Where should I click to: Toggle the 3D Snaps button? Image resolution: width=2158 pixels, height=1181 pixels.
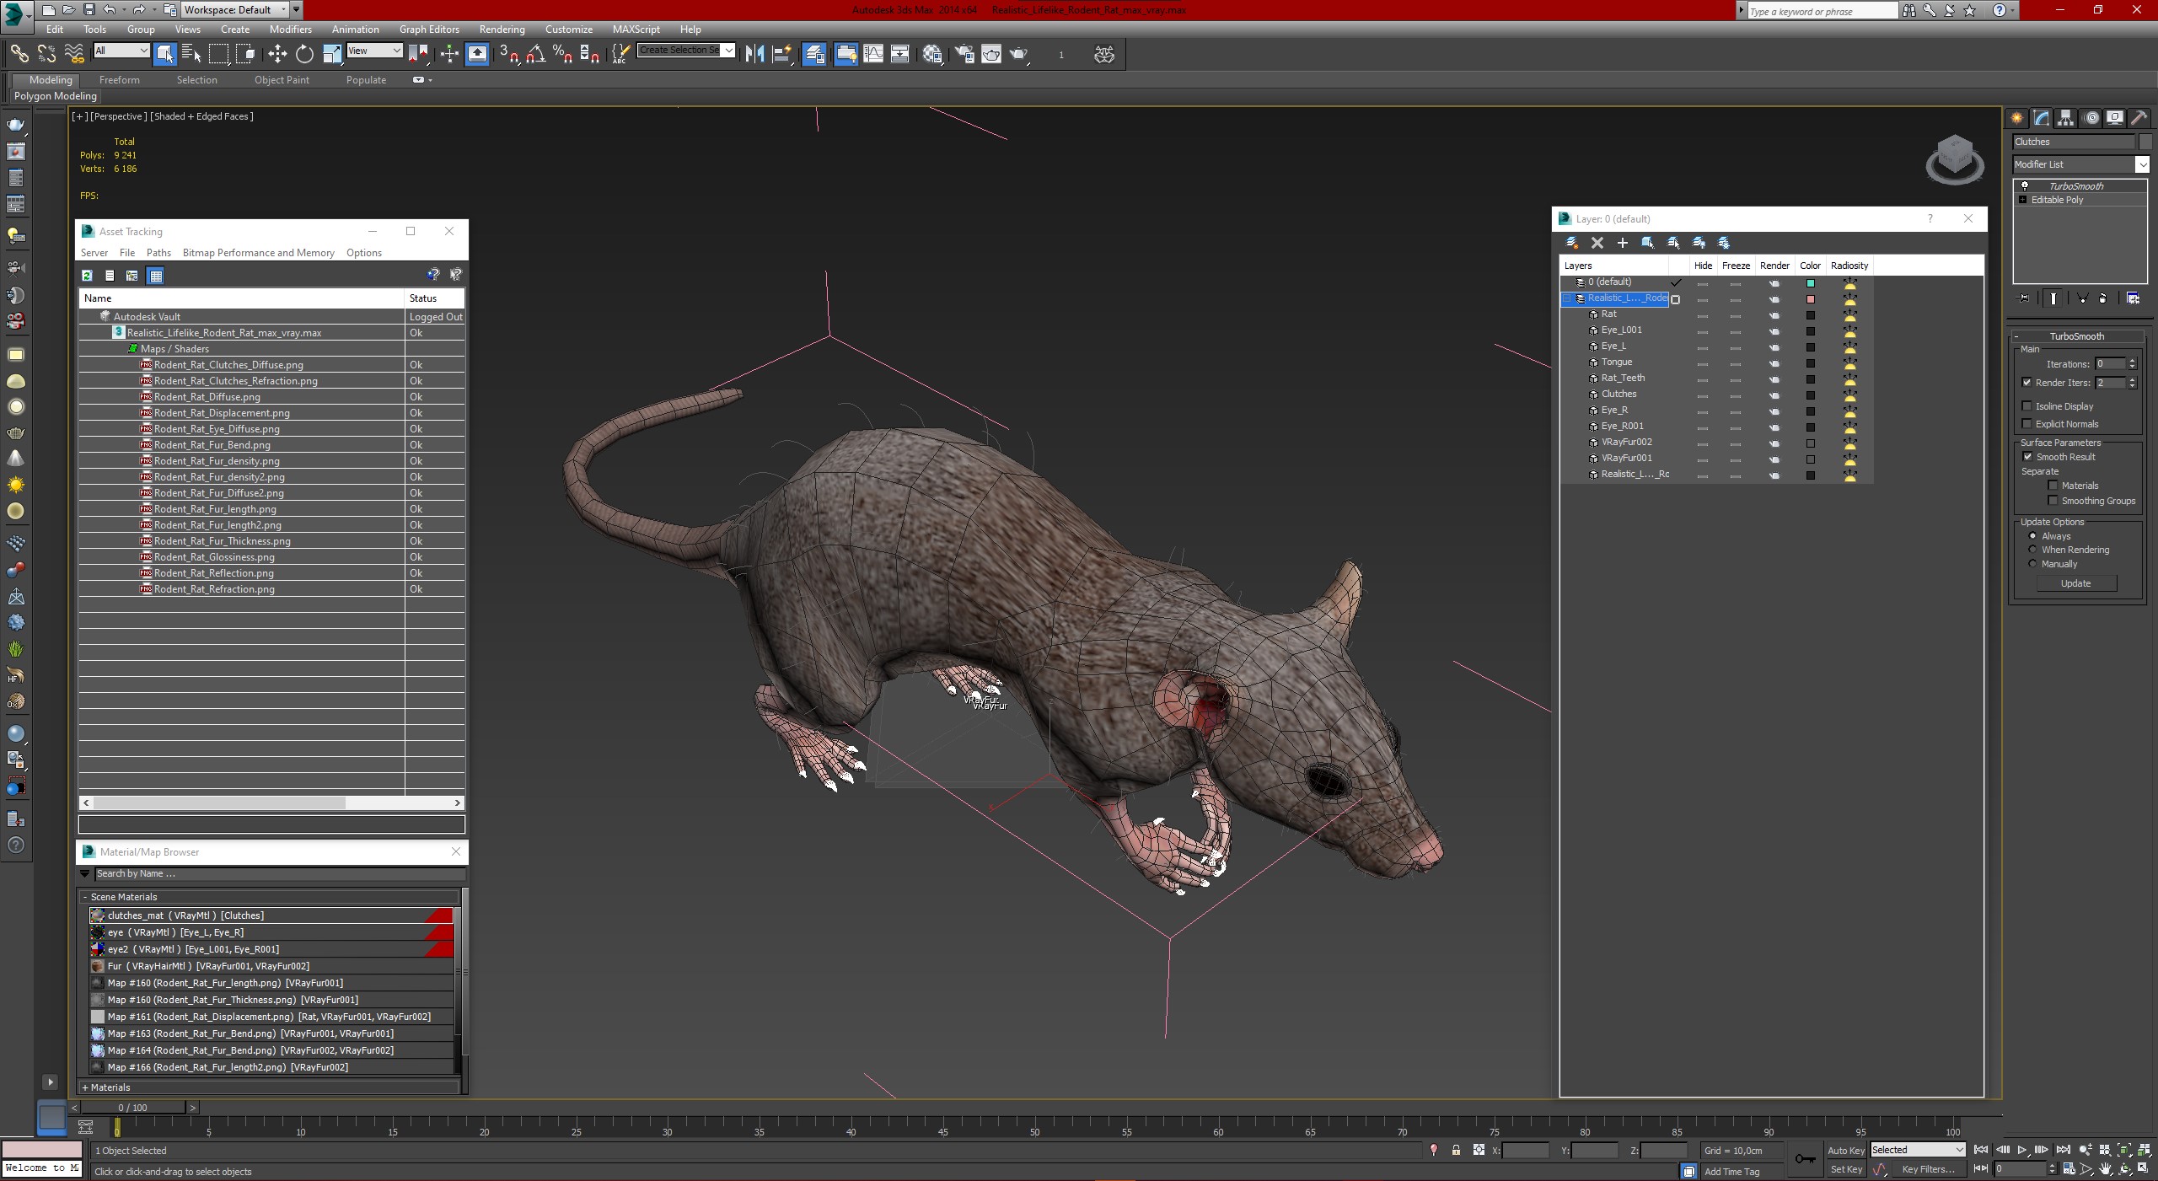click(509, 54)
